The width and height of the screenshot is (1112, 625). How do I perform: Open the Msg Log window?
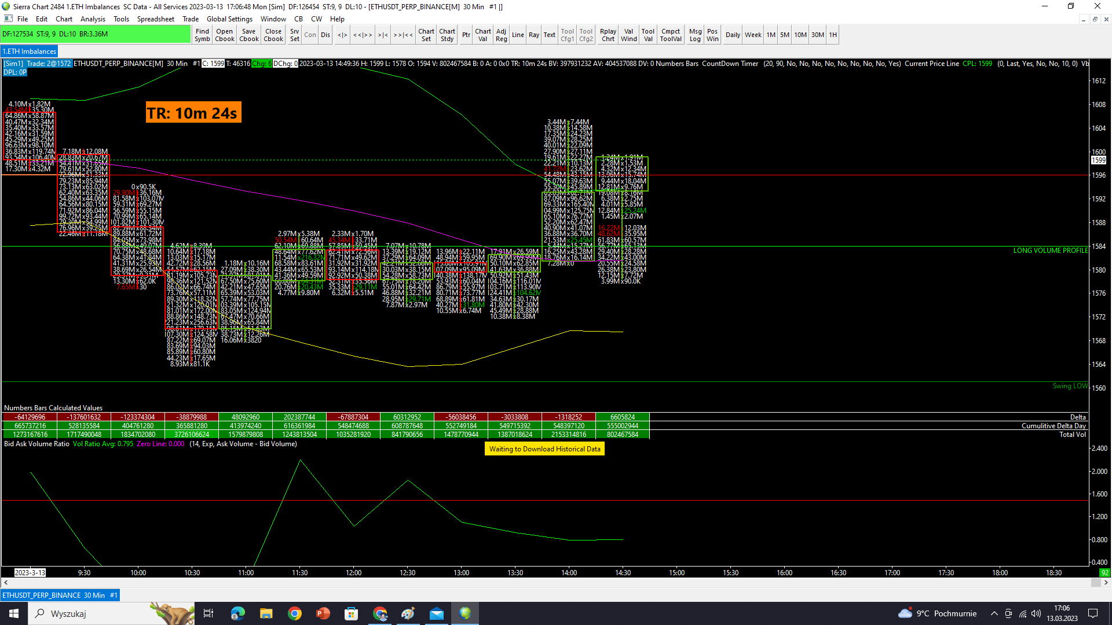point(695,35)
